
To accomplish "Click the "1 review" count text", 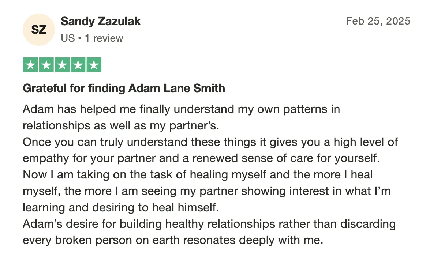I will tap(104, 38).
